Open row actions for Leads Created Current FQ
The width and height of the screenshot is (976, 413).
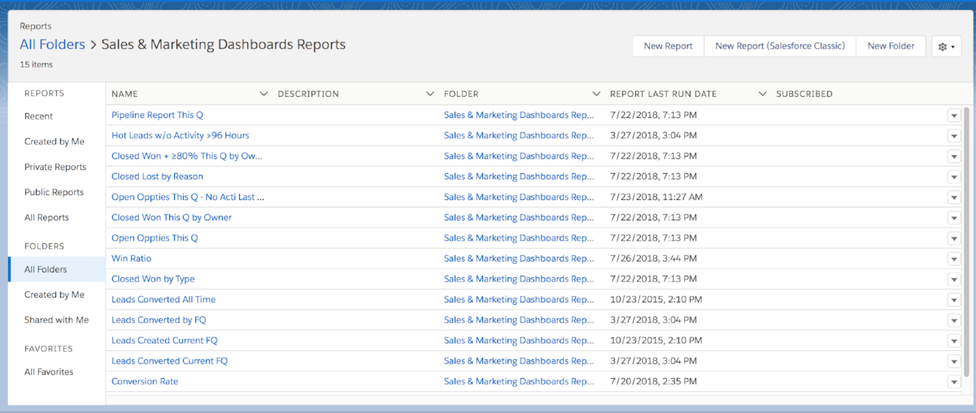coord(954,341)
